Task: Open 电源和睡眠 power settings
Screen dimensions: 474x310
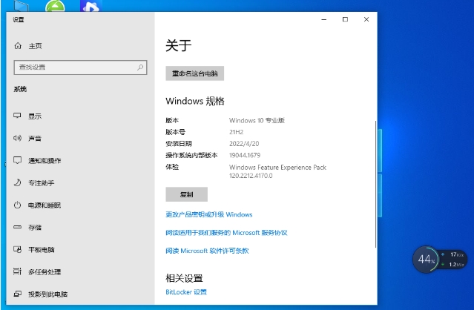Action: point(44,205)
